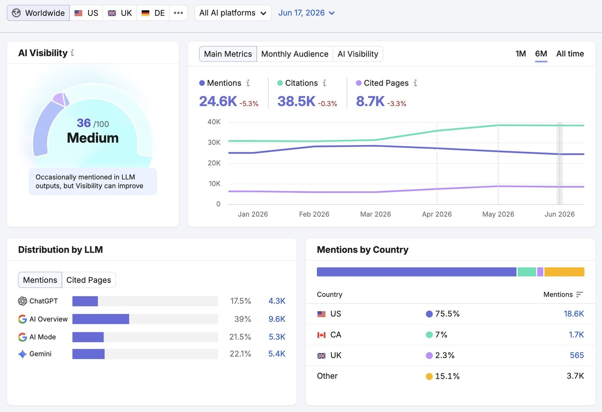This screenshot has height=412, width=602.
Task: Click the US flag in country table
Action: [321, 314]
